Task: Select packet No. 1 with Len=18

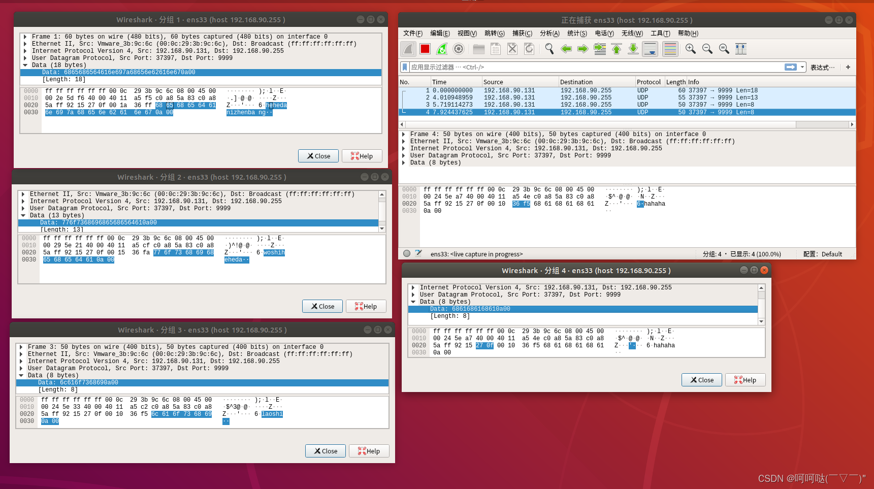Action: pyautogui.click(x=627, y=90)
